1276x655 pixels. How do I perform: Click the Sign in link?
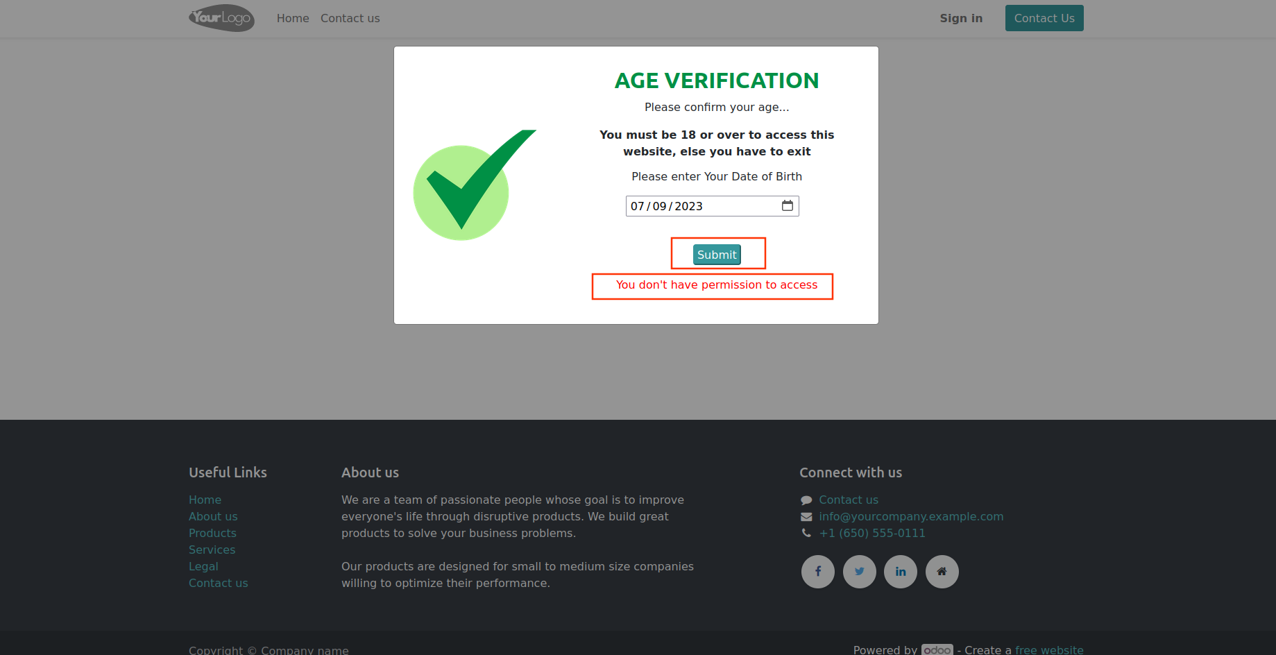point(961,18)
